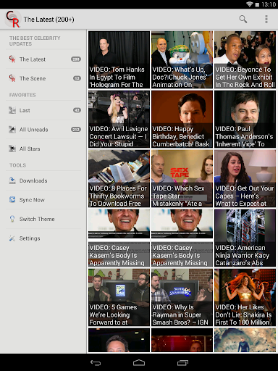278x371 pixels.
Task: Click the Sync Now refresh icon
Action: point(12,200)
